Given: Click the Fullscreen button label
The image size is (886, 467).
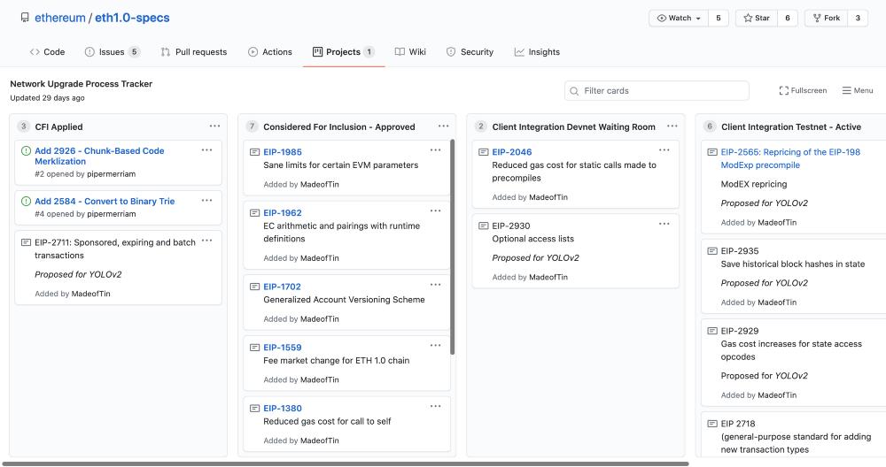Looking at the screenshot, I should (809, 91).
